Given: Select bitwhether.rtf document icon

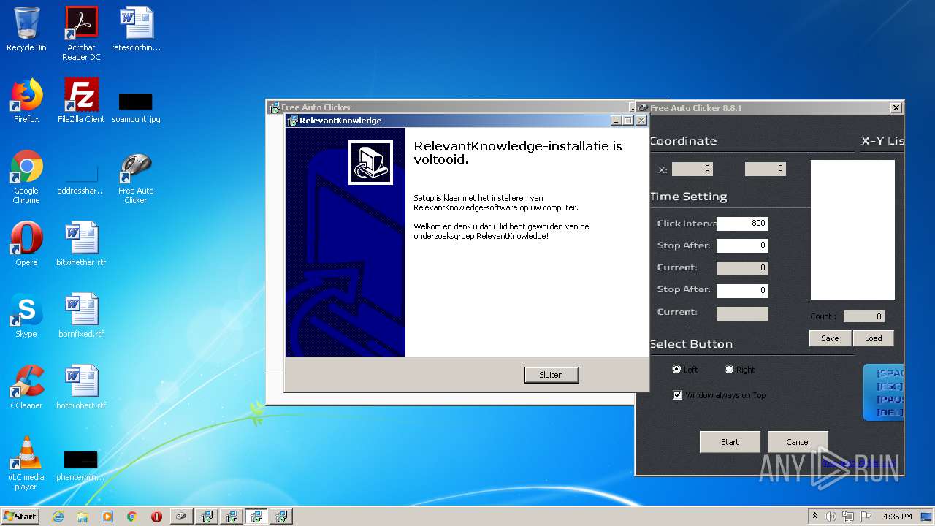Looking at the screenshot, I should pyautogui.click(x=81, y=244).
